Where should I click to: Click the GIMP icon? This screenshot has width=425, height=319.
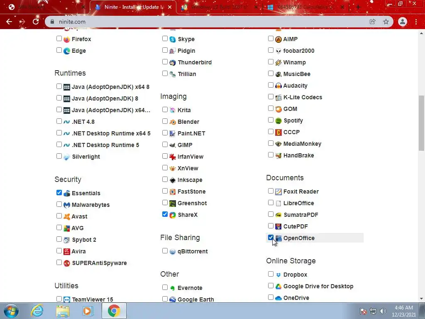(x=173, y=145)
